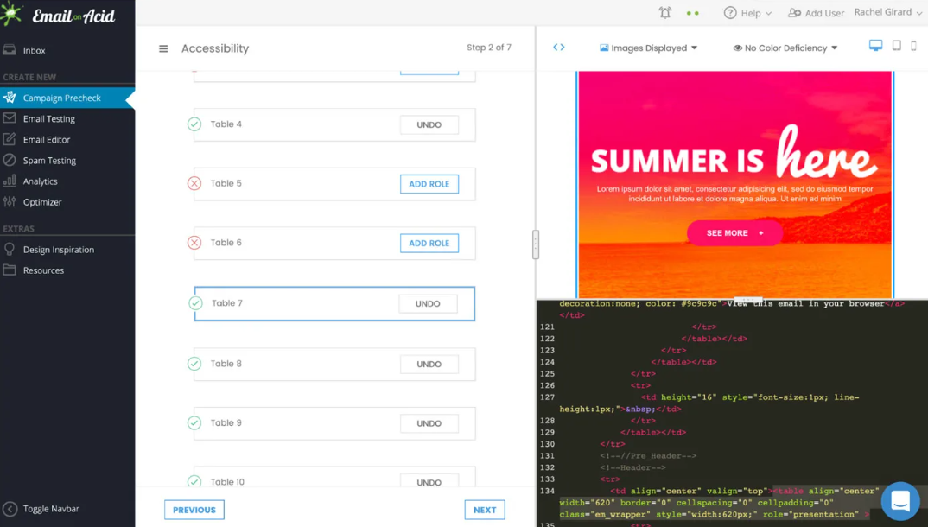The width and height of the screenshot is (928, 527).
Task: Click UNDO for Table 4
Action: 429,124
